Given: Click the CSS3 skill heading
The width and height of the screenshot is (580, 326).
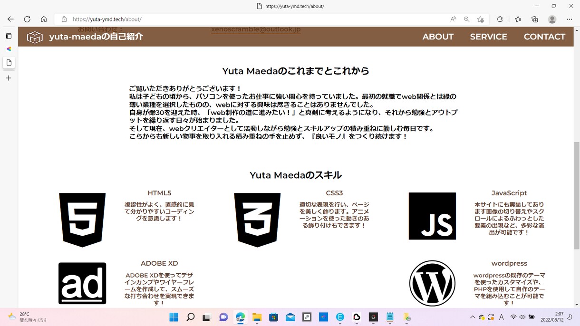Looking at the screenshot, I should coord(334,193).
